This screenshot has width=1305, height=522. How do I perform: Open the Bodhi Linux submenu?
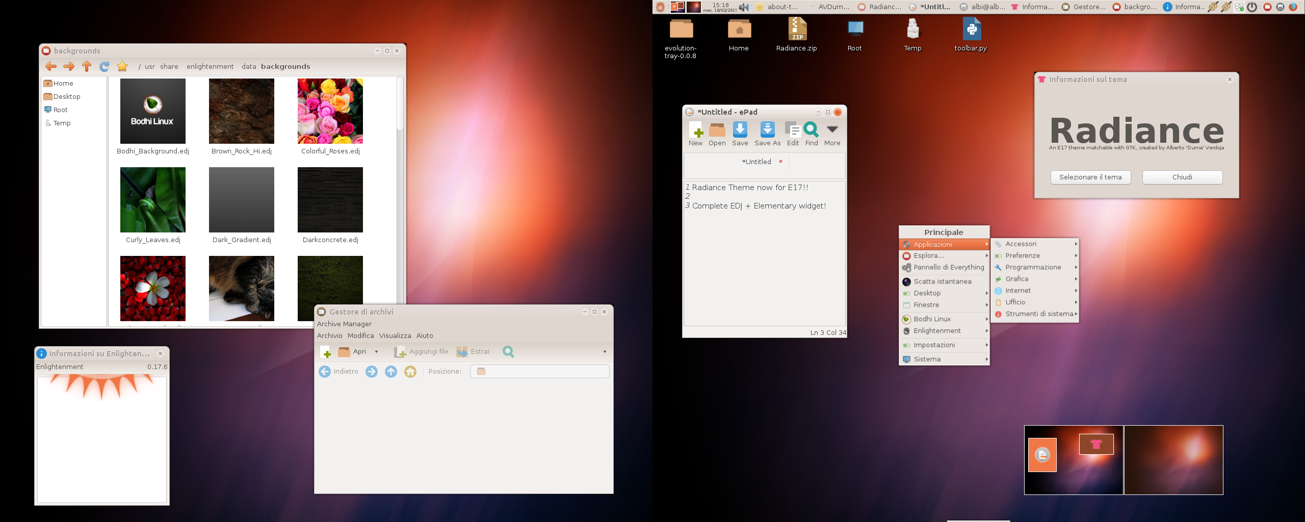click(944, 319)
